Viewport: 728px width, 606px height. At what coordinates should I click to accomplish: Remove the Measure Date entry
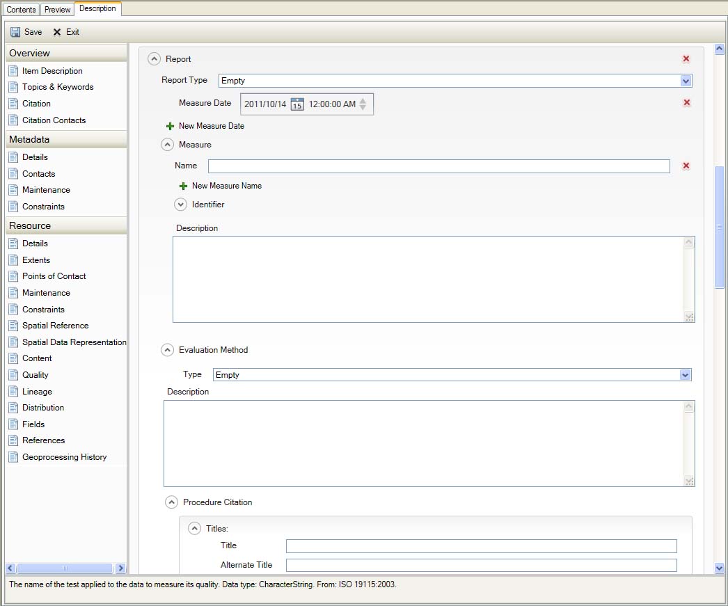click(686, 103)
